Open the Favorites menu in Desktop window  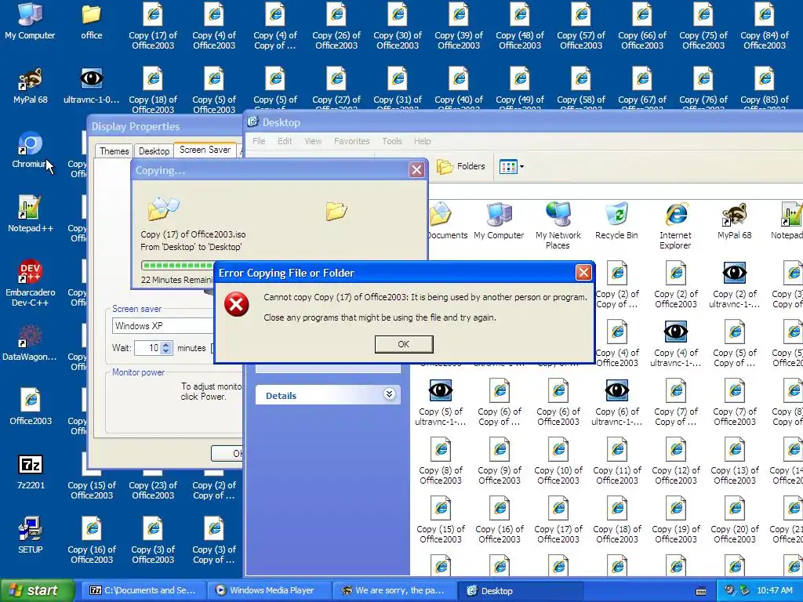(352, 141)
